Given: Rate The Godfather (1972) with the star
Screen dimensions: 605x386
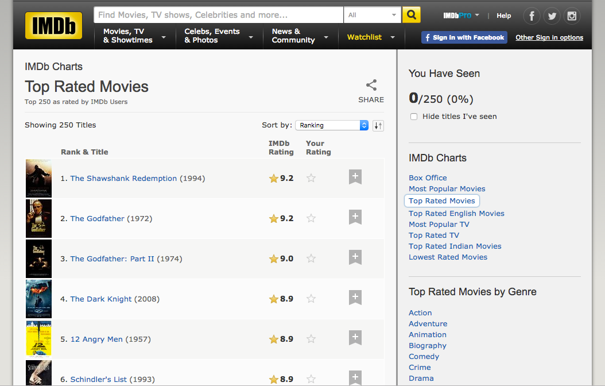Looking at the screenshot, I should click(311, 218).
